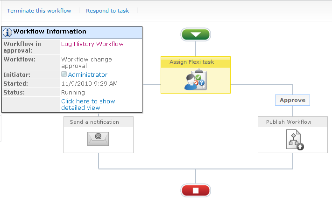Click the 'Started:' label
The height and width of the screenshot is (209, 332).
[16, 84]
